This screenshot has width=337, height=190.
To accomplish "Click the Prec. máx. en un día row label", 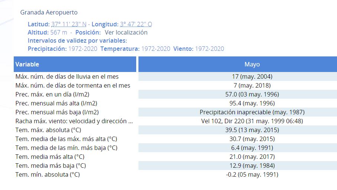I will click(52, 94).
